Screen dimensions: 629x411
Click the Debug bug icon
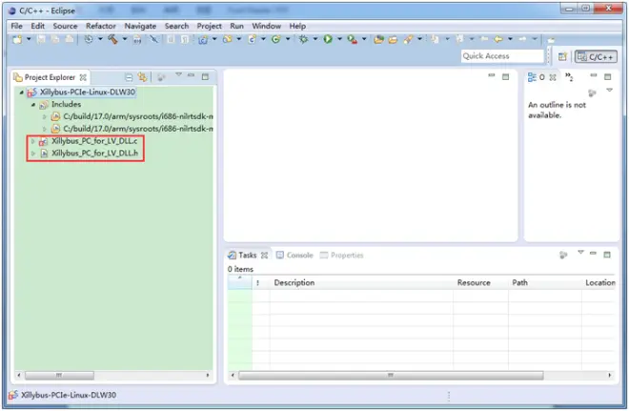click(303, 39)
